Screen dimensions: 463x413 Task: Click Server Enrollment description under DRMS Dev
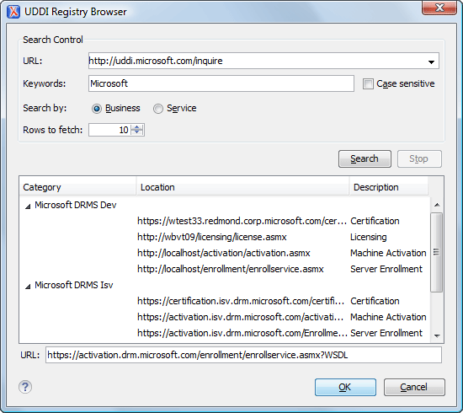[386, 269]
